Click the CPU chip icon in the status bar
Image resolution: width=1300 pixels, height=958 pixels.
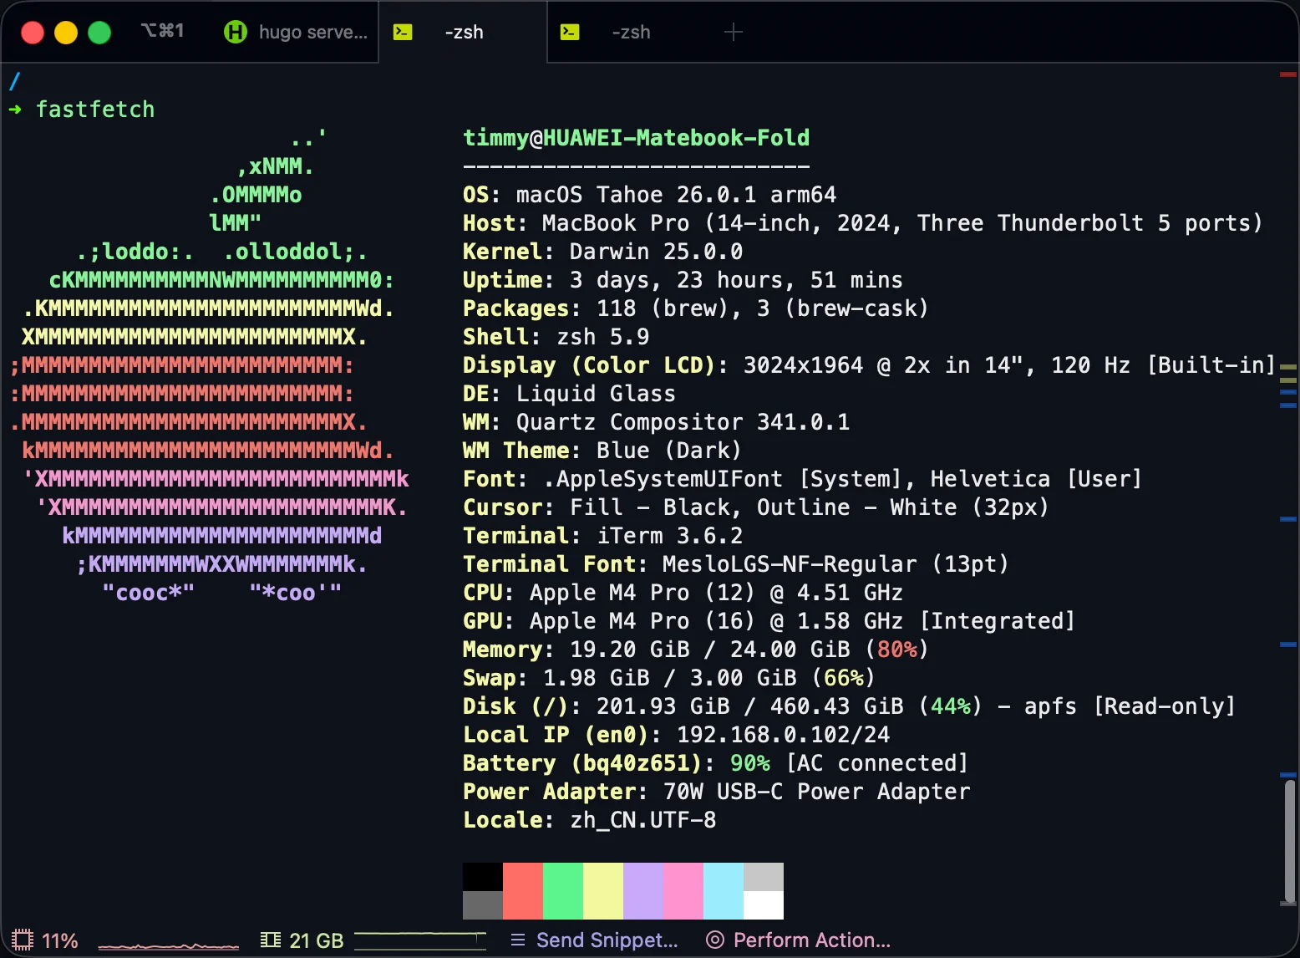coord(23,940)
